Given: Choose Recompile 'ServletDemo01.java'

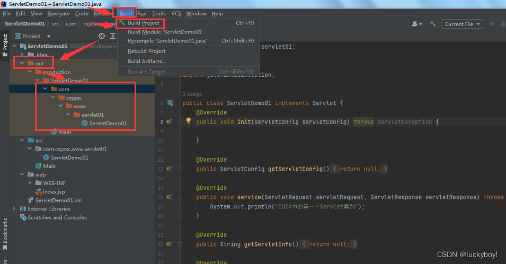Looking at the screenshot, I should [188, 41].
